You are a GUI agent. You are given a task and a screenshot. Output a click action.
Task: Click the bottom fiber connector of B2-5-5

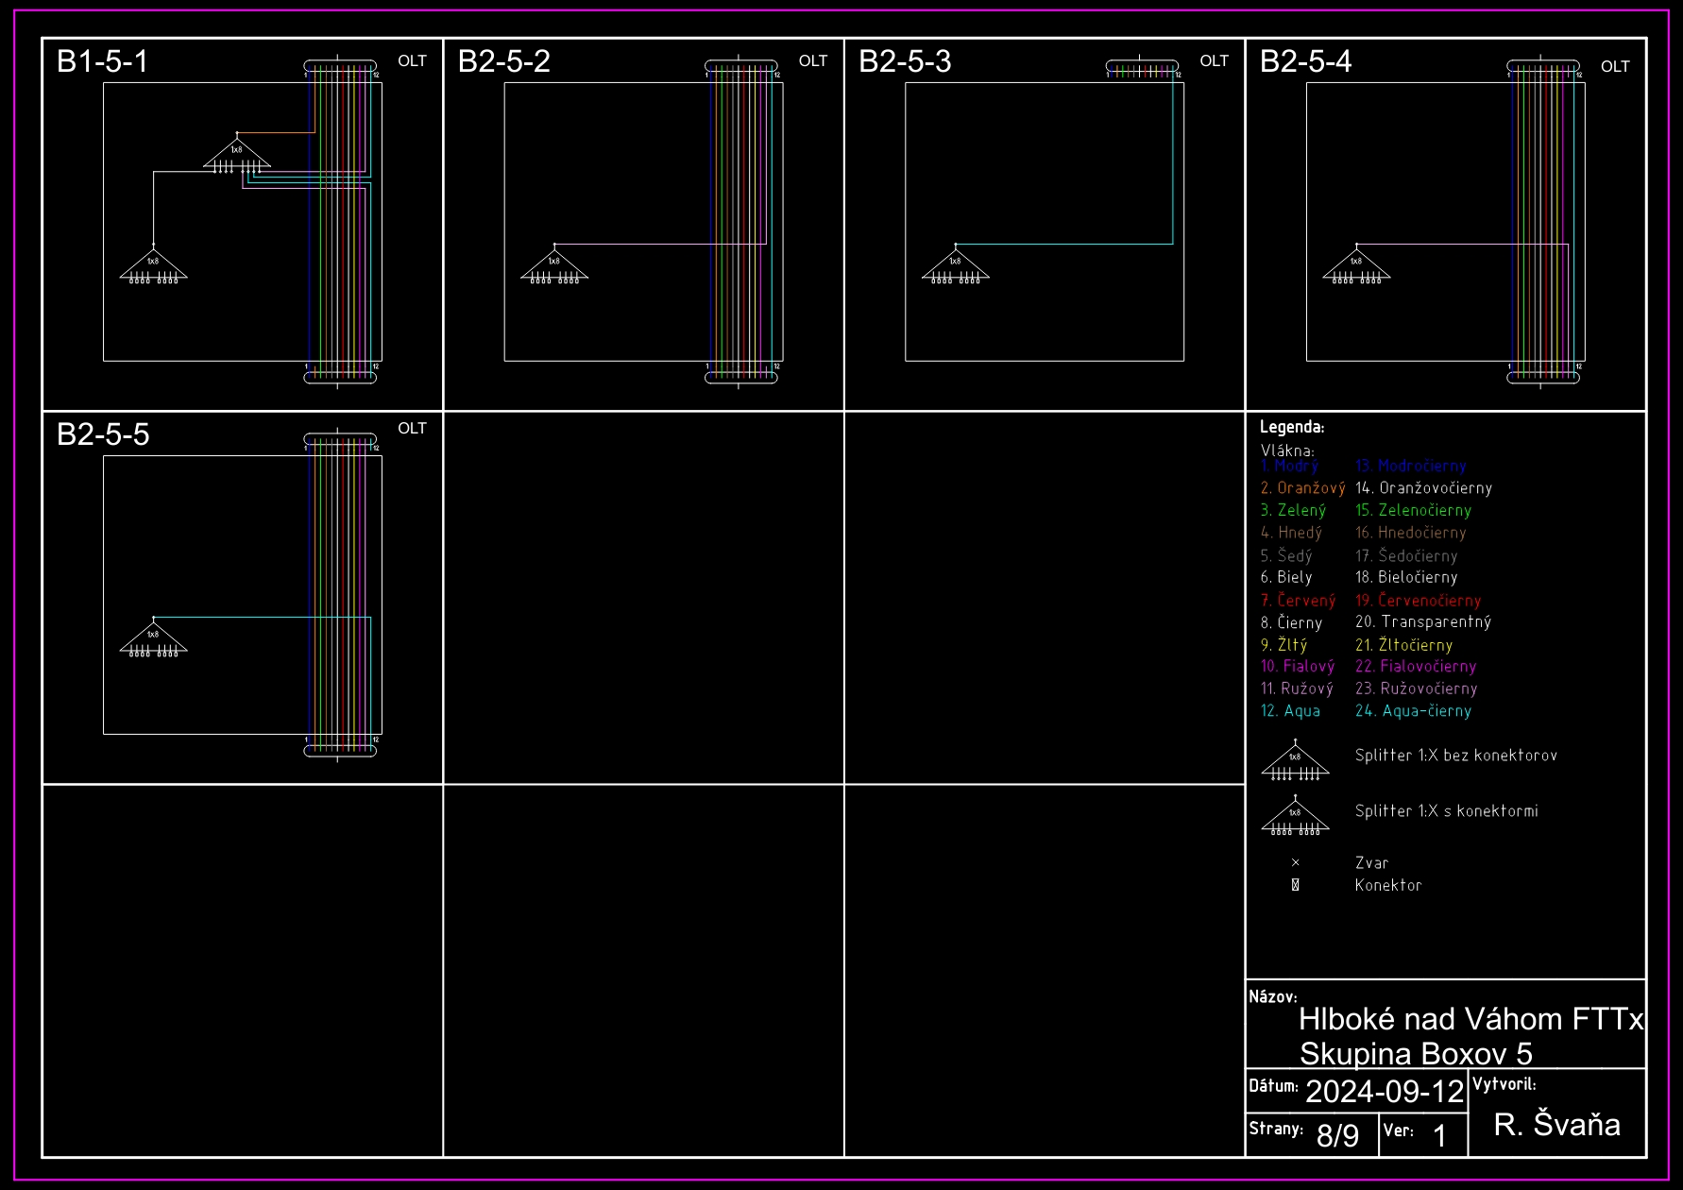340,751
